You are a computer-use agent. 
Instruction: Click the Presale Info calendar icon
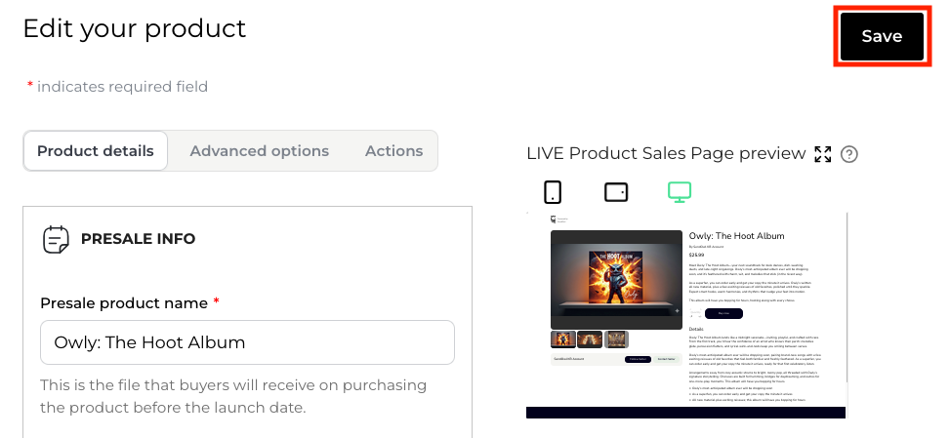pyautogui.click(x=57, y=239)
